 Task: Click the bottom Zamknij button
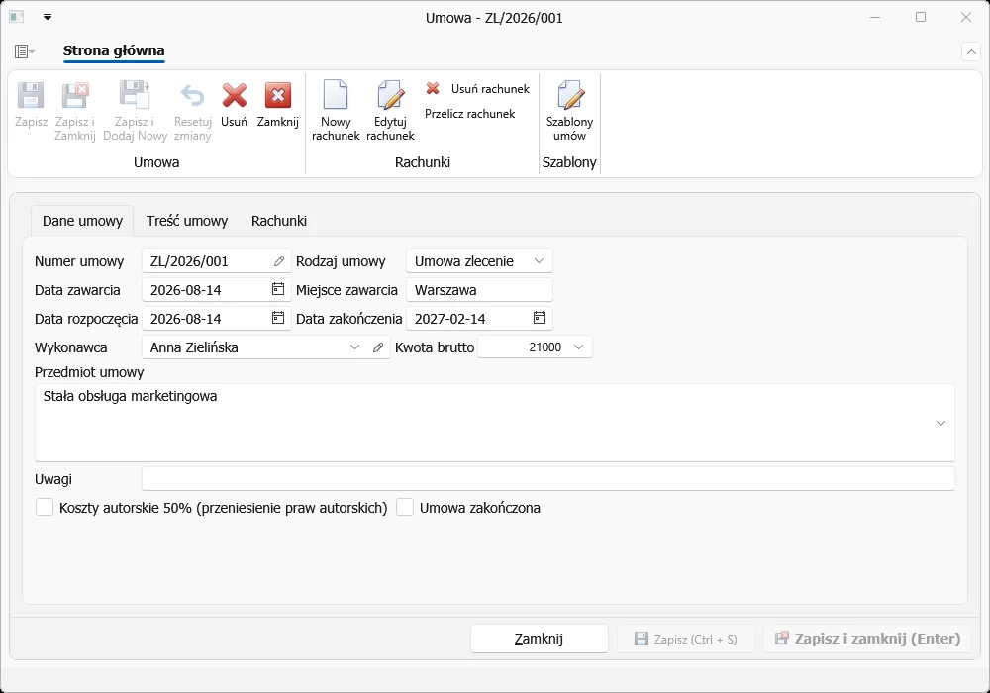coord(540,639)
